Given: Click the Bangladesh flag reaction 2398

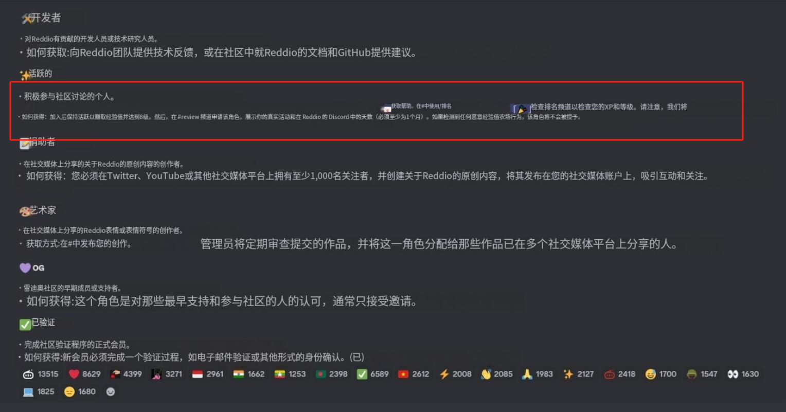Looking at the screenshot, I should pyautogui.click(x=331, y=374).
